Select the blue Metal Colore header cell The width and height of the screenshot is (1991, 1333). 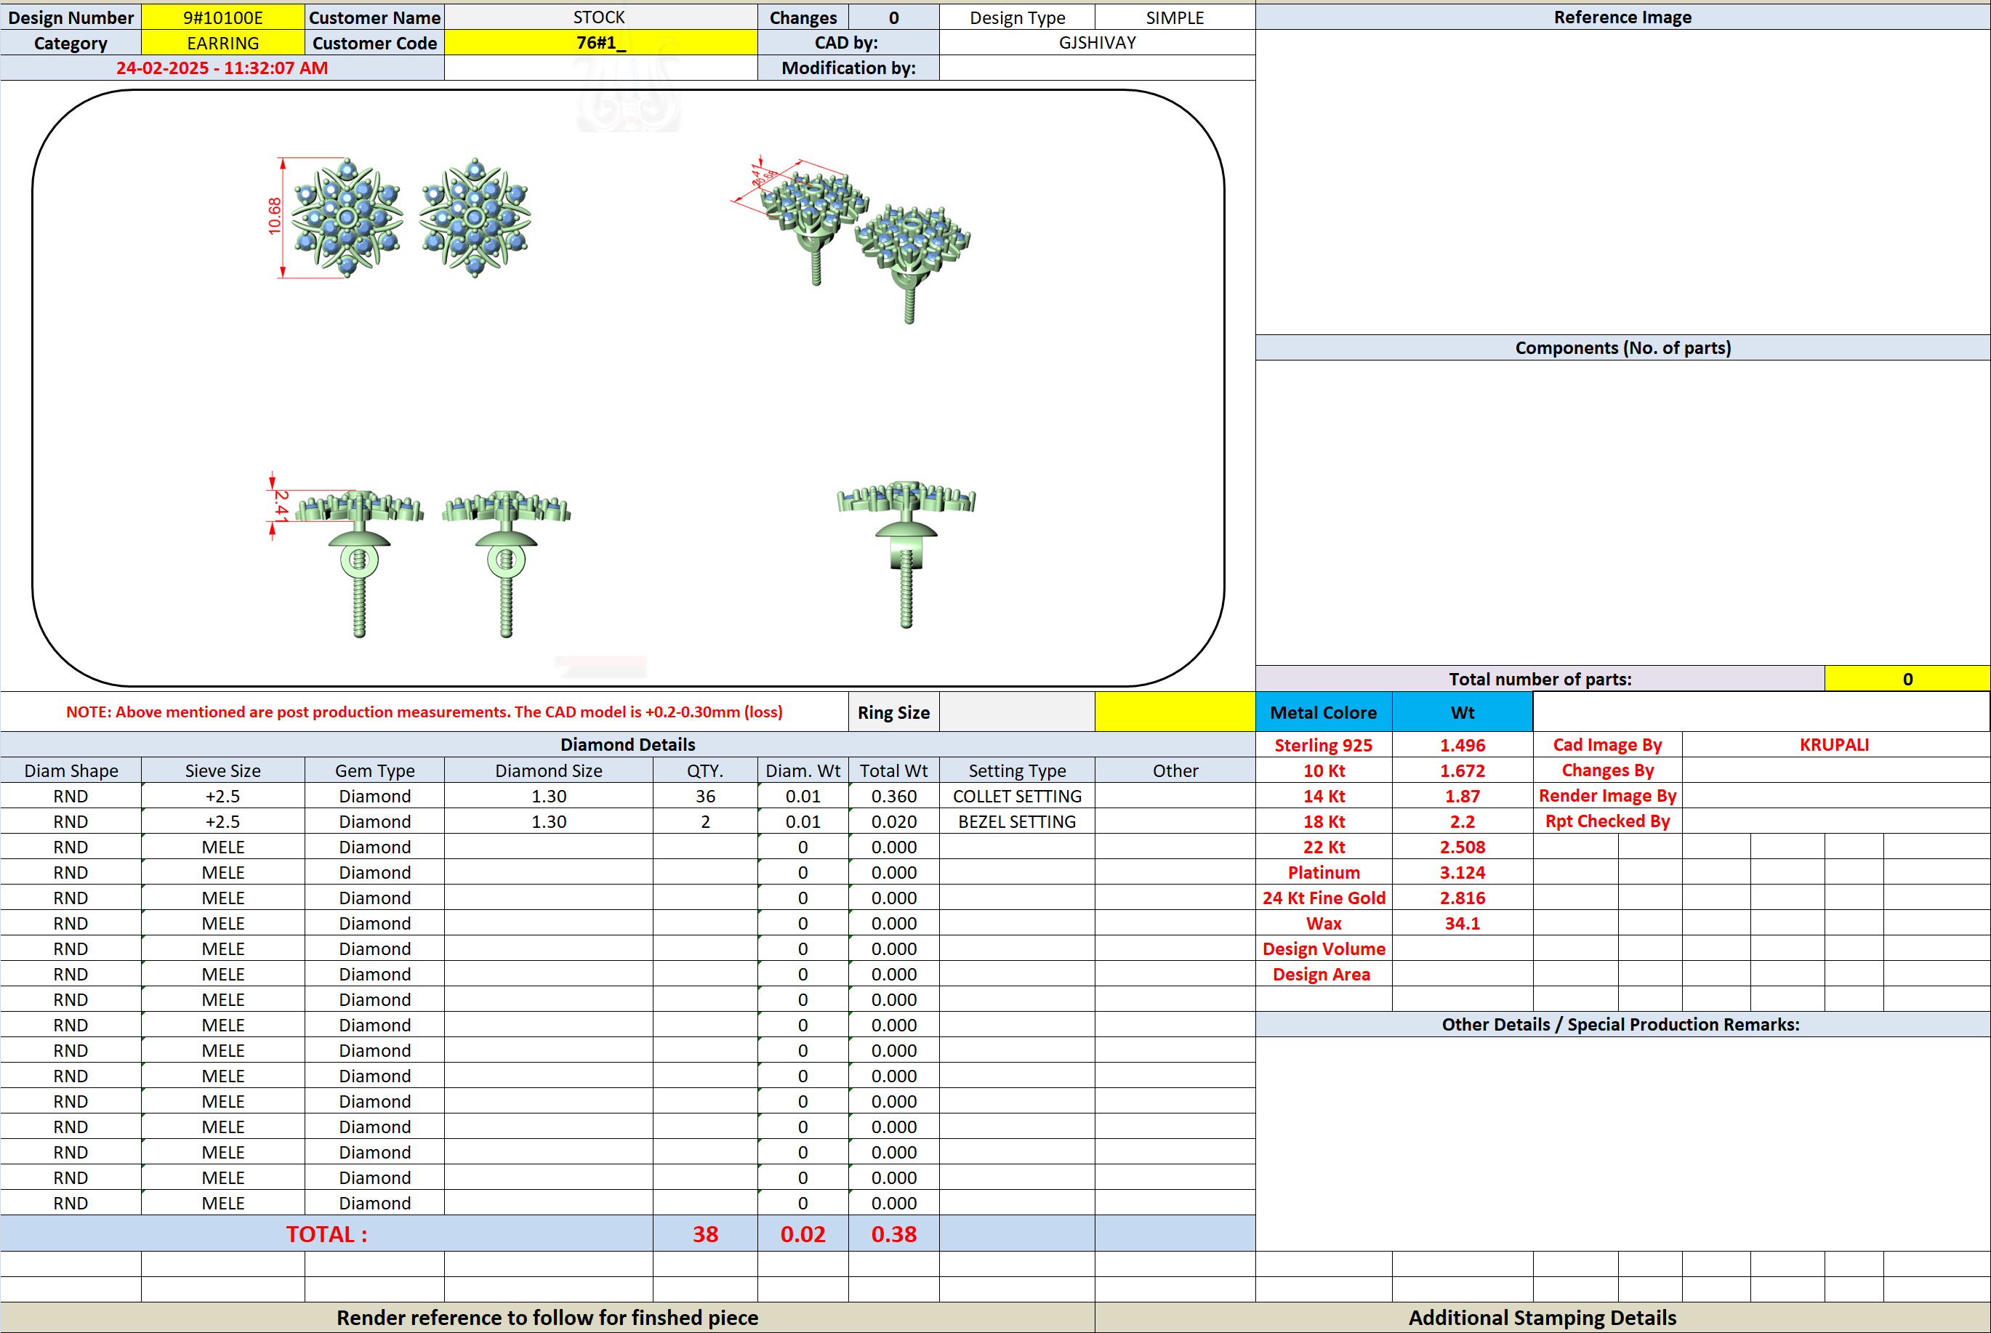pyautogui.click(x=1324, y=712)
